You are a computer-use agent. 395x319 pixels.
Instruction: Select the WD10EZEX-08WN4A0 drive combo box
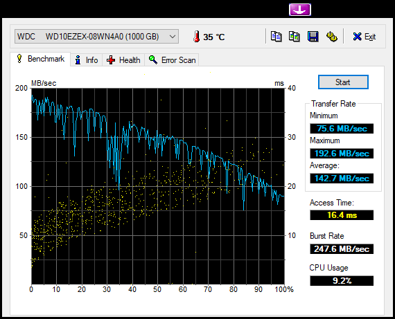pyautogui.click(x=96, y=37)
